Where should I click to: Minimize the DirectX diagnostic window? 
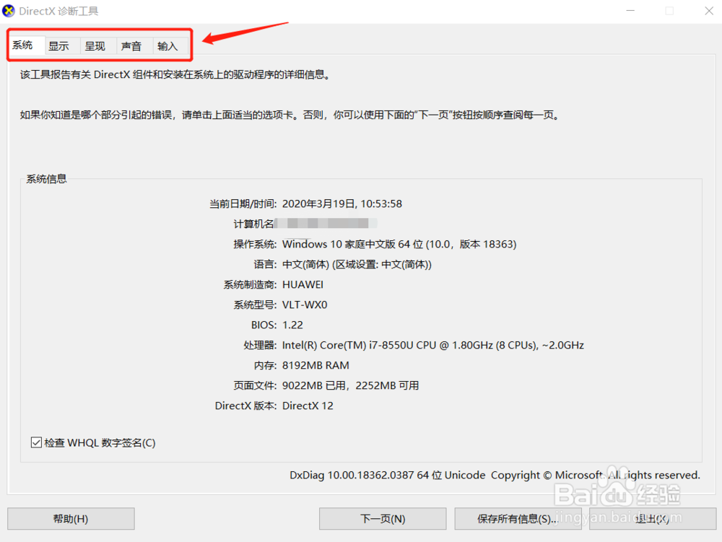630,11
